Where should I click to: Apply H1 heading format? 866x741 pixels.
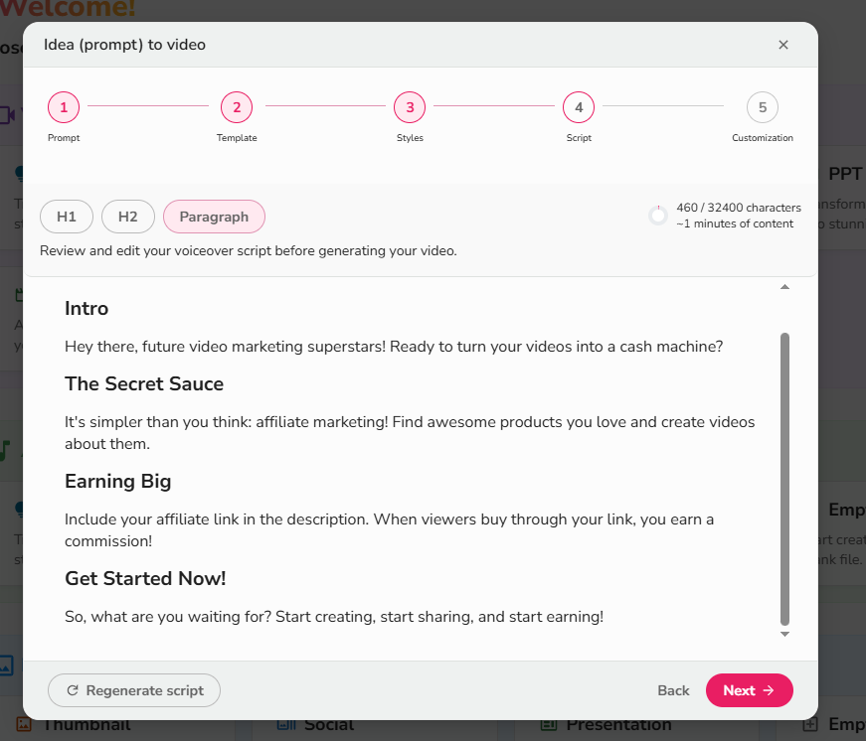[67, 217]
